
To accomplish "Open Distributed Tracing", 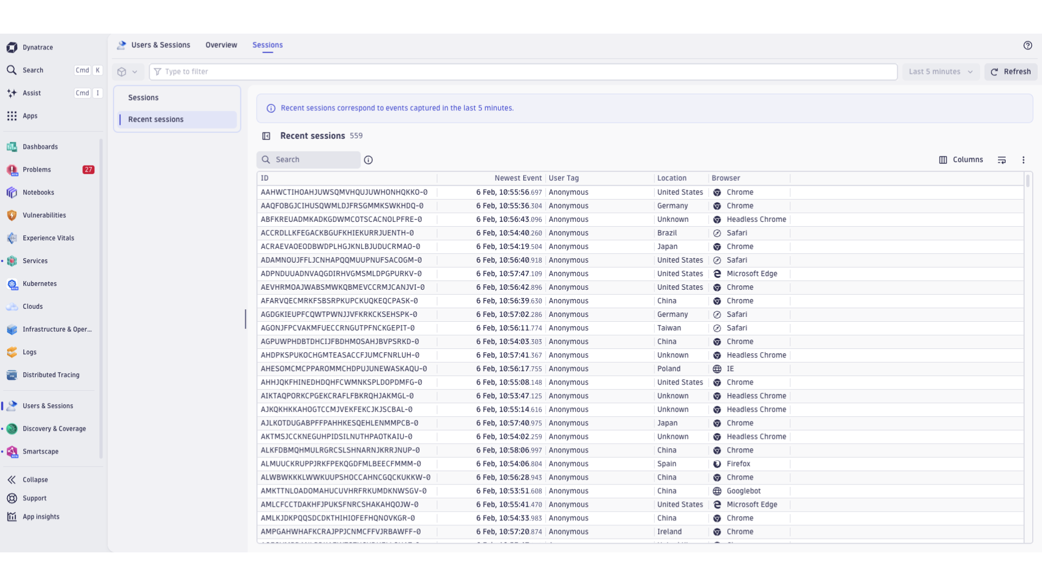I will [51, 374].
